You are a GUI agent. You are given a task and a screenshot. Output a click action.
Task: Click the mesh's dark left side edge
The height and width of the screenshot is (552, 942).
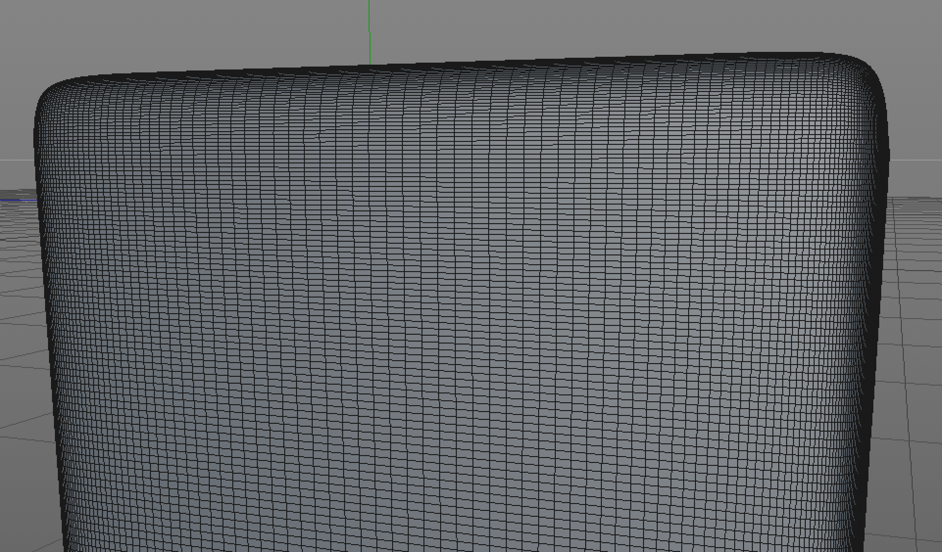click(48, 294)
